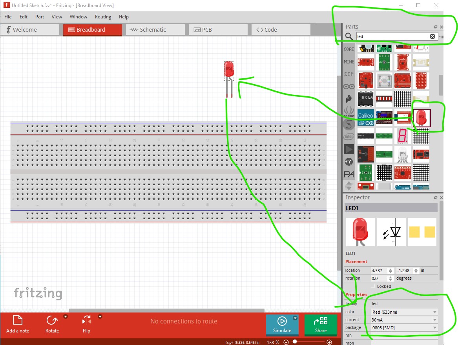Open the Snootlab S parts bin
This screenshot has width=458, height=345.
pyautogui.click(x=349, y=124)
